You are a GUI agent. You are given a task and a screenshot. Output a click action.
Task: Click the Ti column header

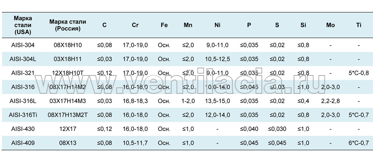tap(359, 25)
